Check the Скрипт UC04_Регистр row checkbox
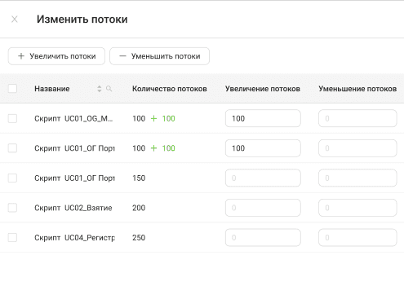The height and width of the screenshot is (308, 404). pos(12,238)
